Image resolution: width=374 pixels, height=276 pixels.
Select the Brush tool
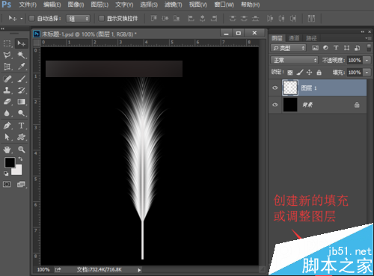[x=21, y=79]
